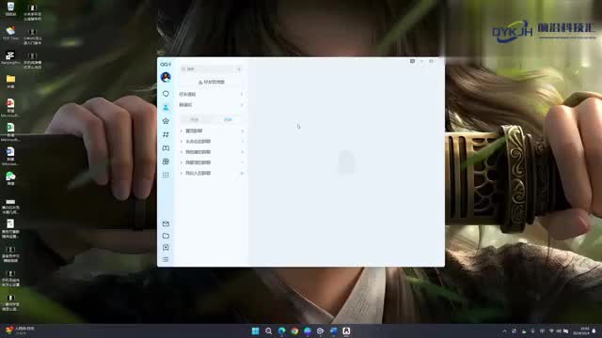The image size is (602, 338).
Task: Switch to the messages chat bubble icon
Action: [x=166, y=94]
